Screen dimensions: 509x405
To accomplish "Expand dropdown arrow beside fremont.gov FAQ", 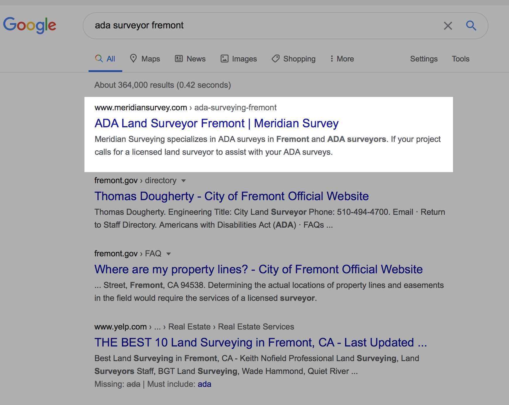I will pyautogui.click(x=169, y=254).
